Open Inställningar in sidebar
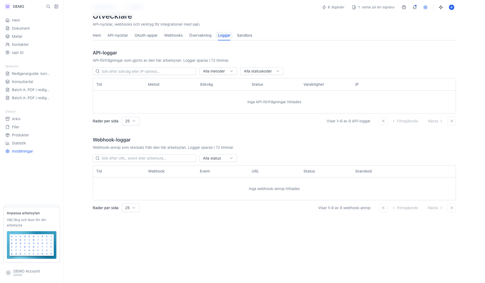This screenshot has width=485, height=283. (32, 151)
